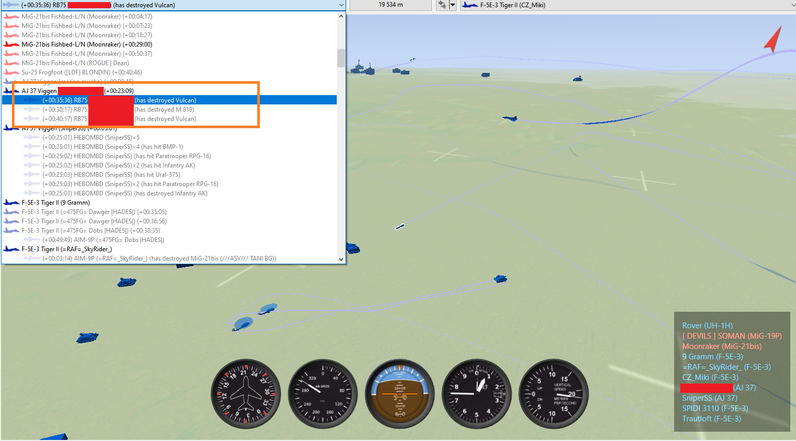Viewport: 796px width, 441px height.
Task: Click the heading compass instrument gauge
Action: [246, 394]
